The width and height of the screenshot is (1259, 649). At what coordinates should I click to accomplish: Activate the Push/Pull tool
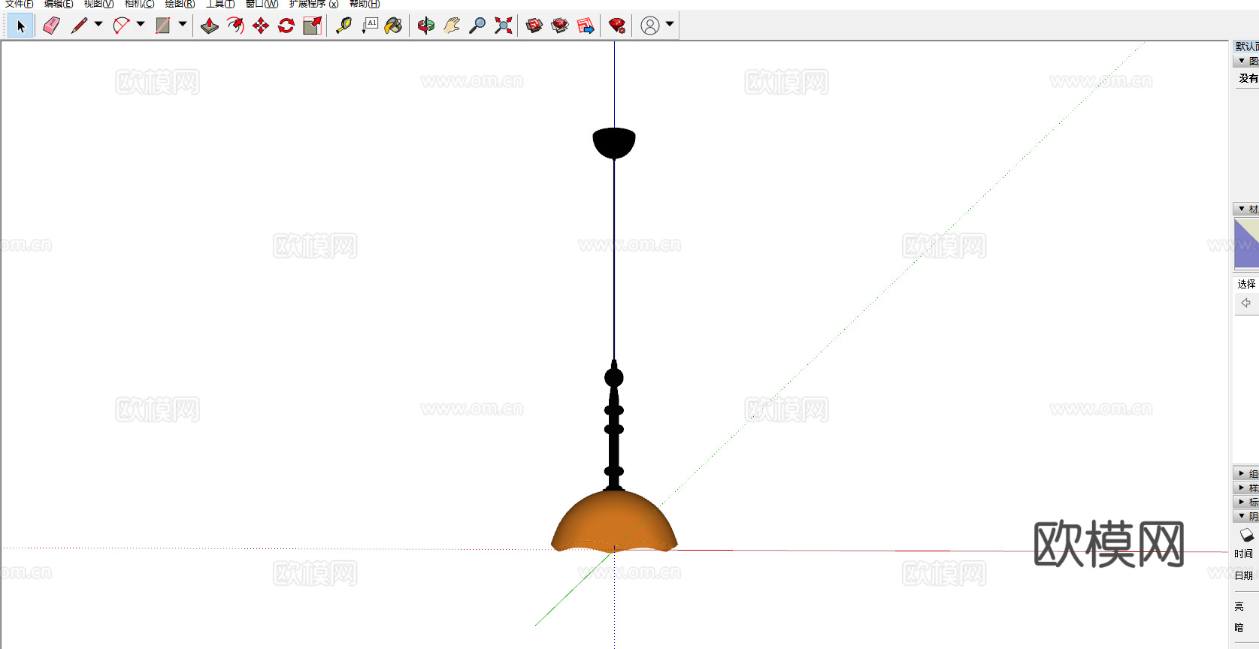[x=210, y=26]
